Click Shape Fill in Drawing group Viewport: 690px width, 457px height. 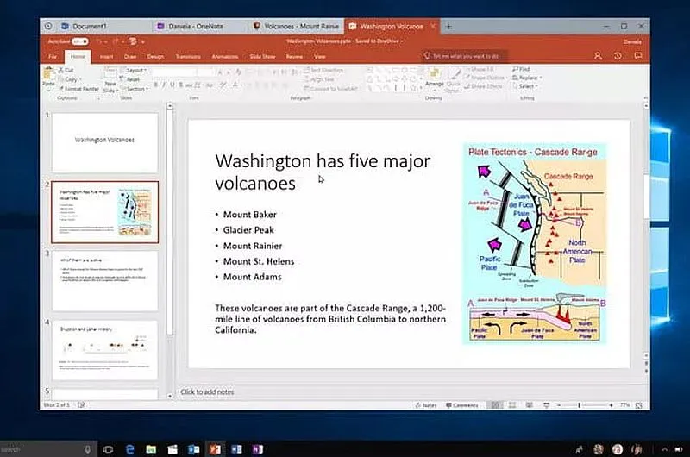click(480, 69)
